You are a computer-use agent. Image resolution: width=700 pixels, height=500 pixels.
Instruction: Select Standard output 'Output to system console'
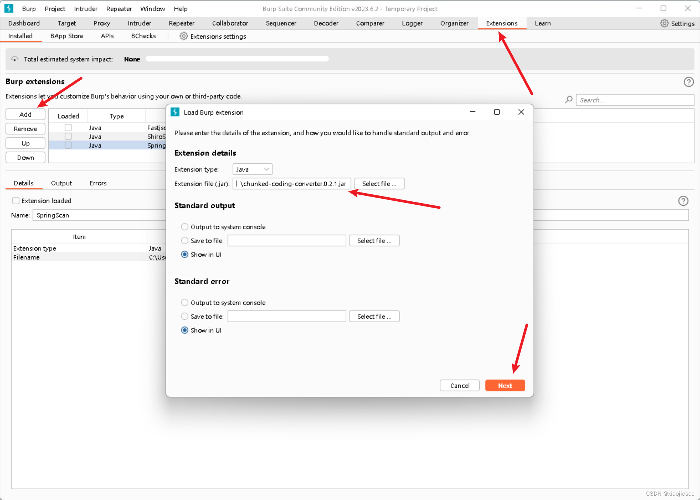(x=185, y=227)
